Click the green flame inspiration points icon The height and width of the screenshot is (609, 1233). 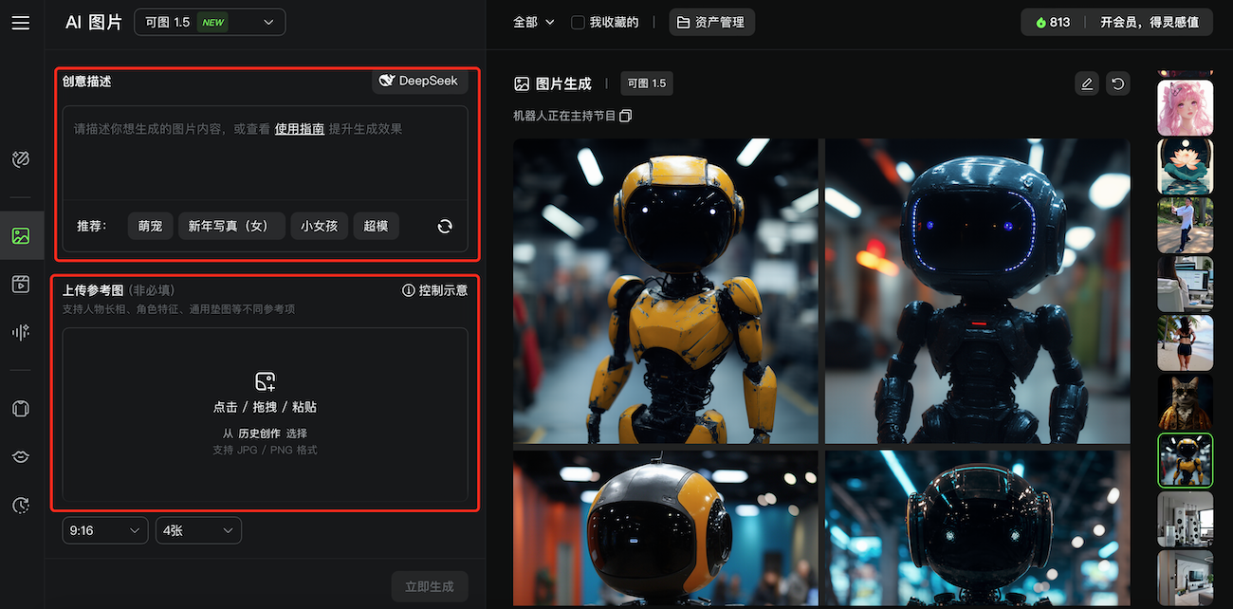(1040, 22)
